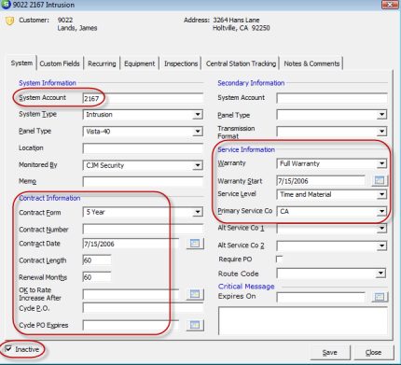Open the Central Station Tracking tab
The height and width of the screenshot is (365, 401).
241,63
